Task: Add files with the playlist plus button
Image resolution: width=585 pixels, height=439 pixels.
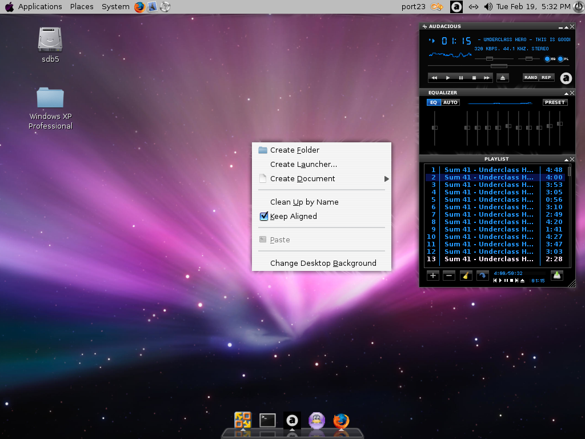Action: (x=433, y=276)
